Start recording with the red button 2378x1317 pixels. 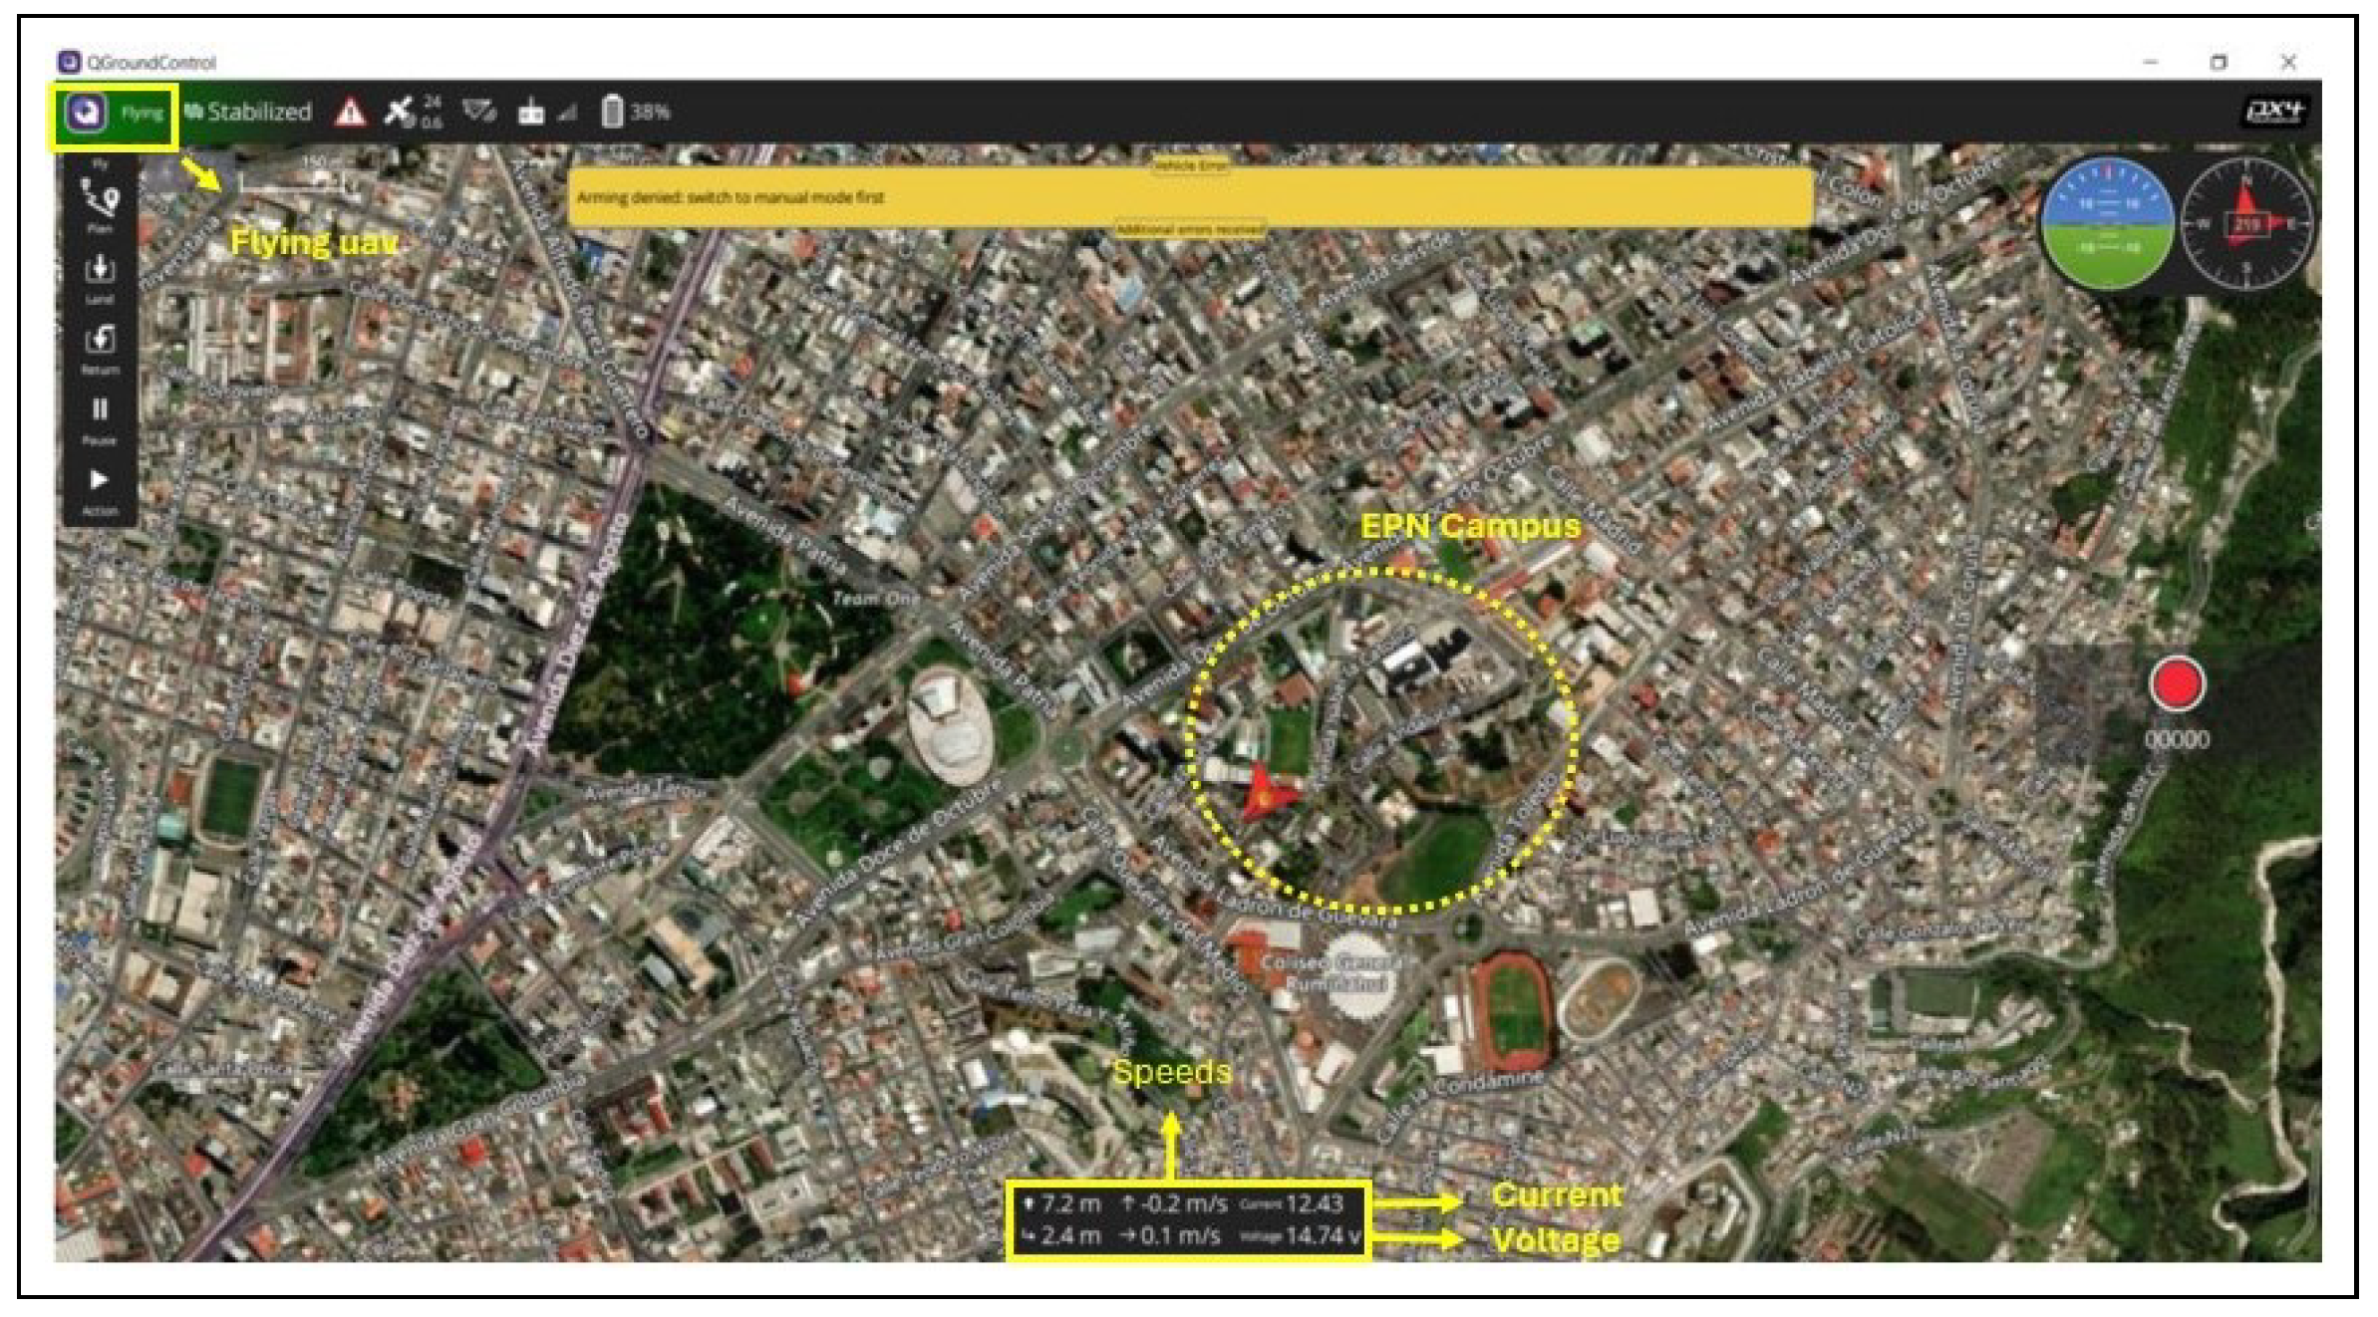pyautogui.click(x=2176, y=685)
